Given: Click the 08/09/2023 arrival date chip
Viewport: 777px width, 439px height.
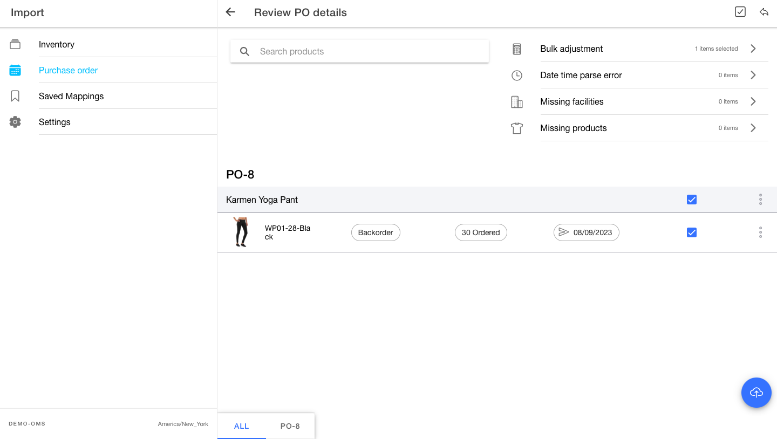Looking at the screenshot, I should [x=586, y=232].
